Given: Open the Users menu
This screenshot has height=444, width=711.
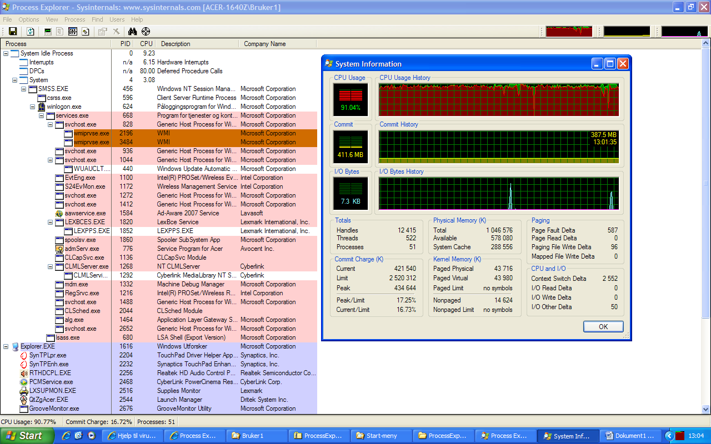Looking at the screenshot, I should click(117, 19).
